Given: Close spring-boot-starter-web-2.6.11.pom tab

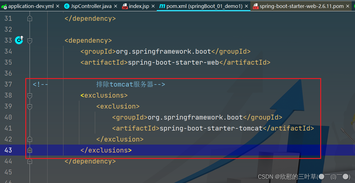Looking at the screenshot, I should coord(348,6).
